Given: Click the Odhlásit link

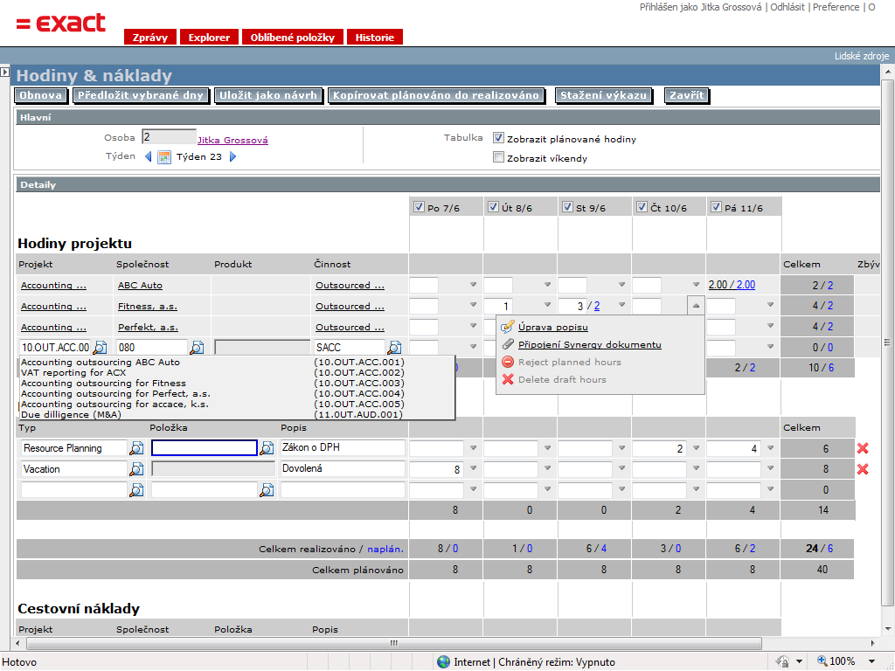Looking at the screenshot, I should click(x=787, y=7).
